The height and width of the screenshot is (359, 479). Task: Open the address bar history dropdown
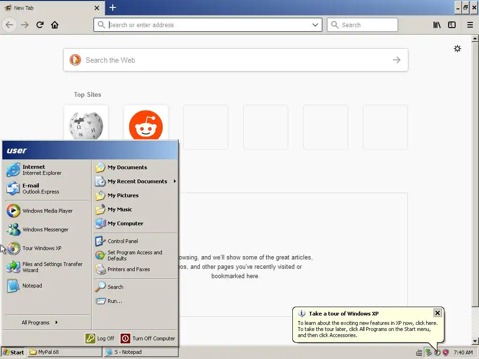point(315,25)
